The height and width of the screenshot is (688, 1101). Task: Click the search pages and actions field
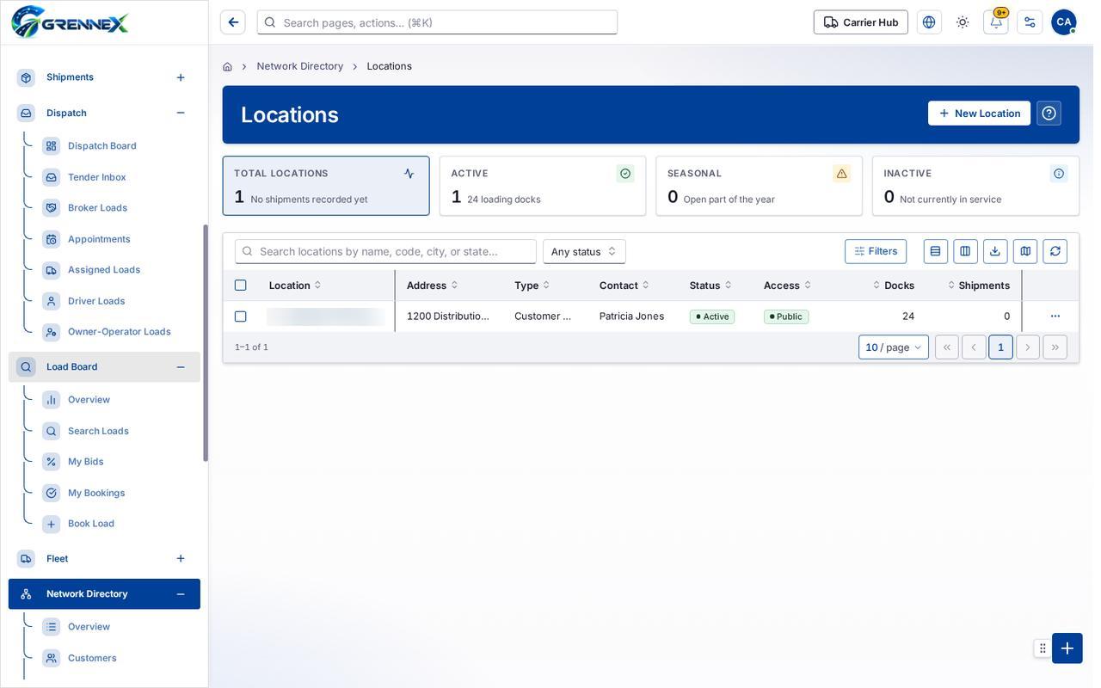pos(437,22)
